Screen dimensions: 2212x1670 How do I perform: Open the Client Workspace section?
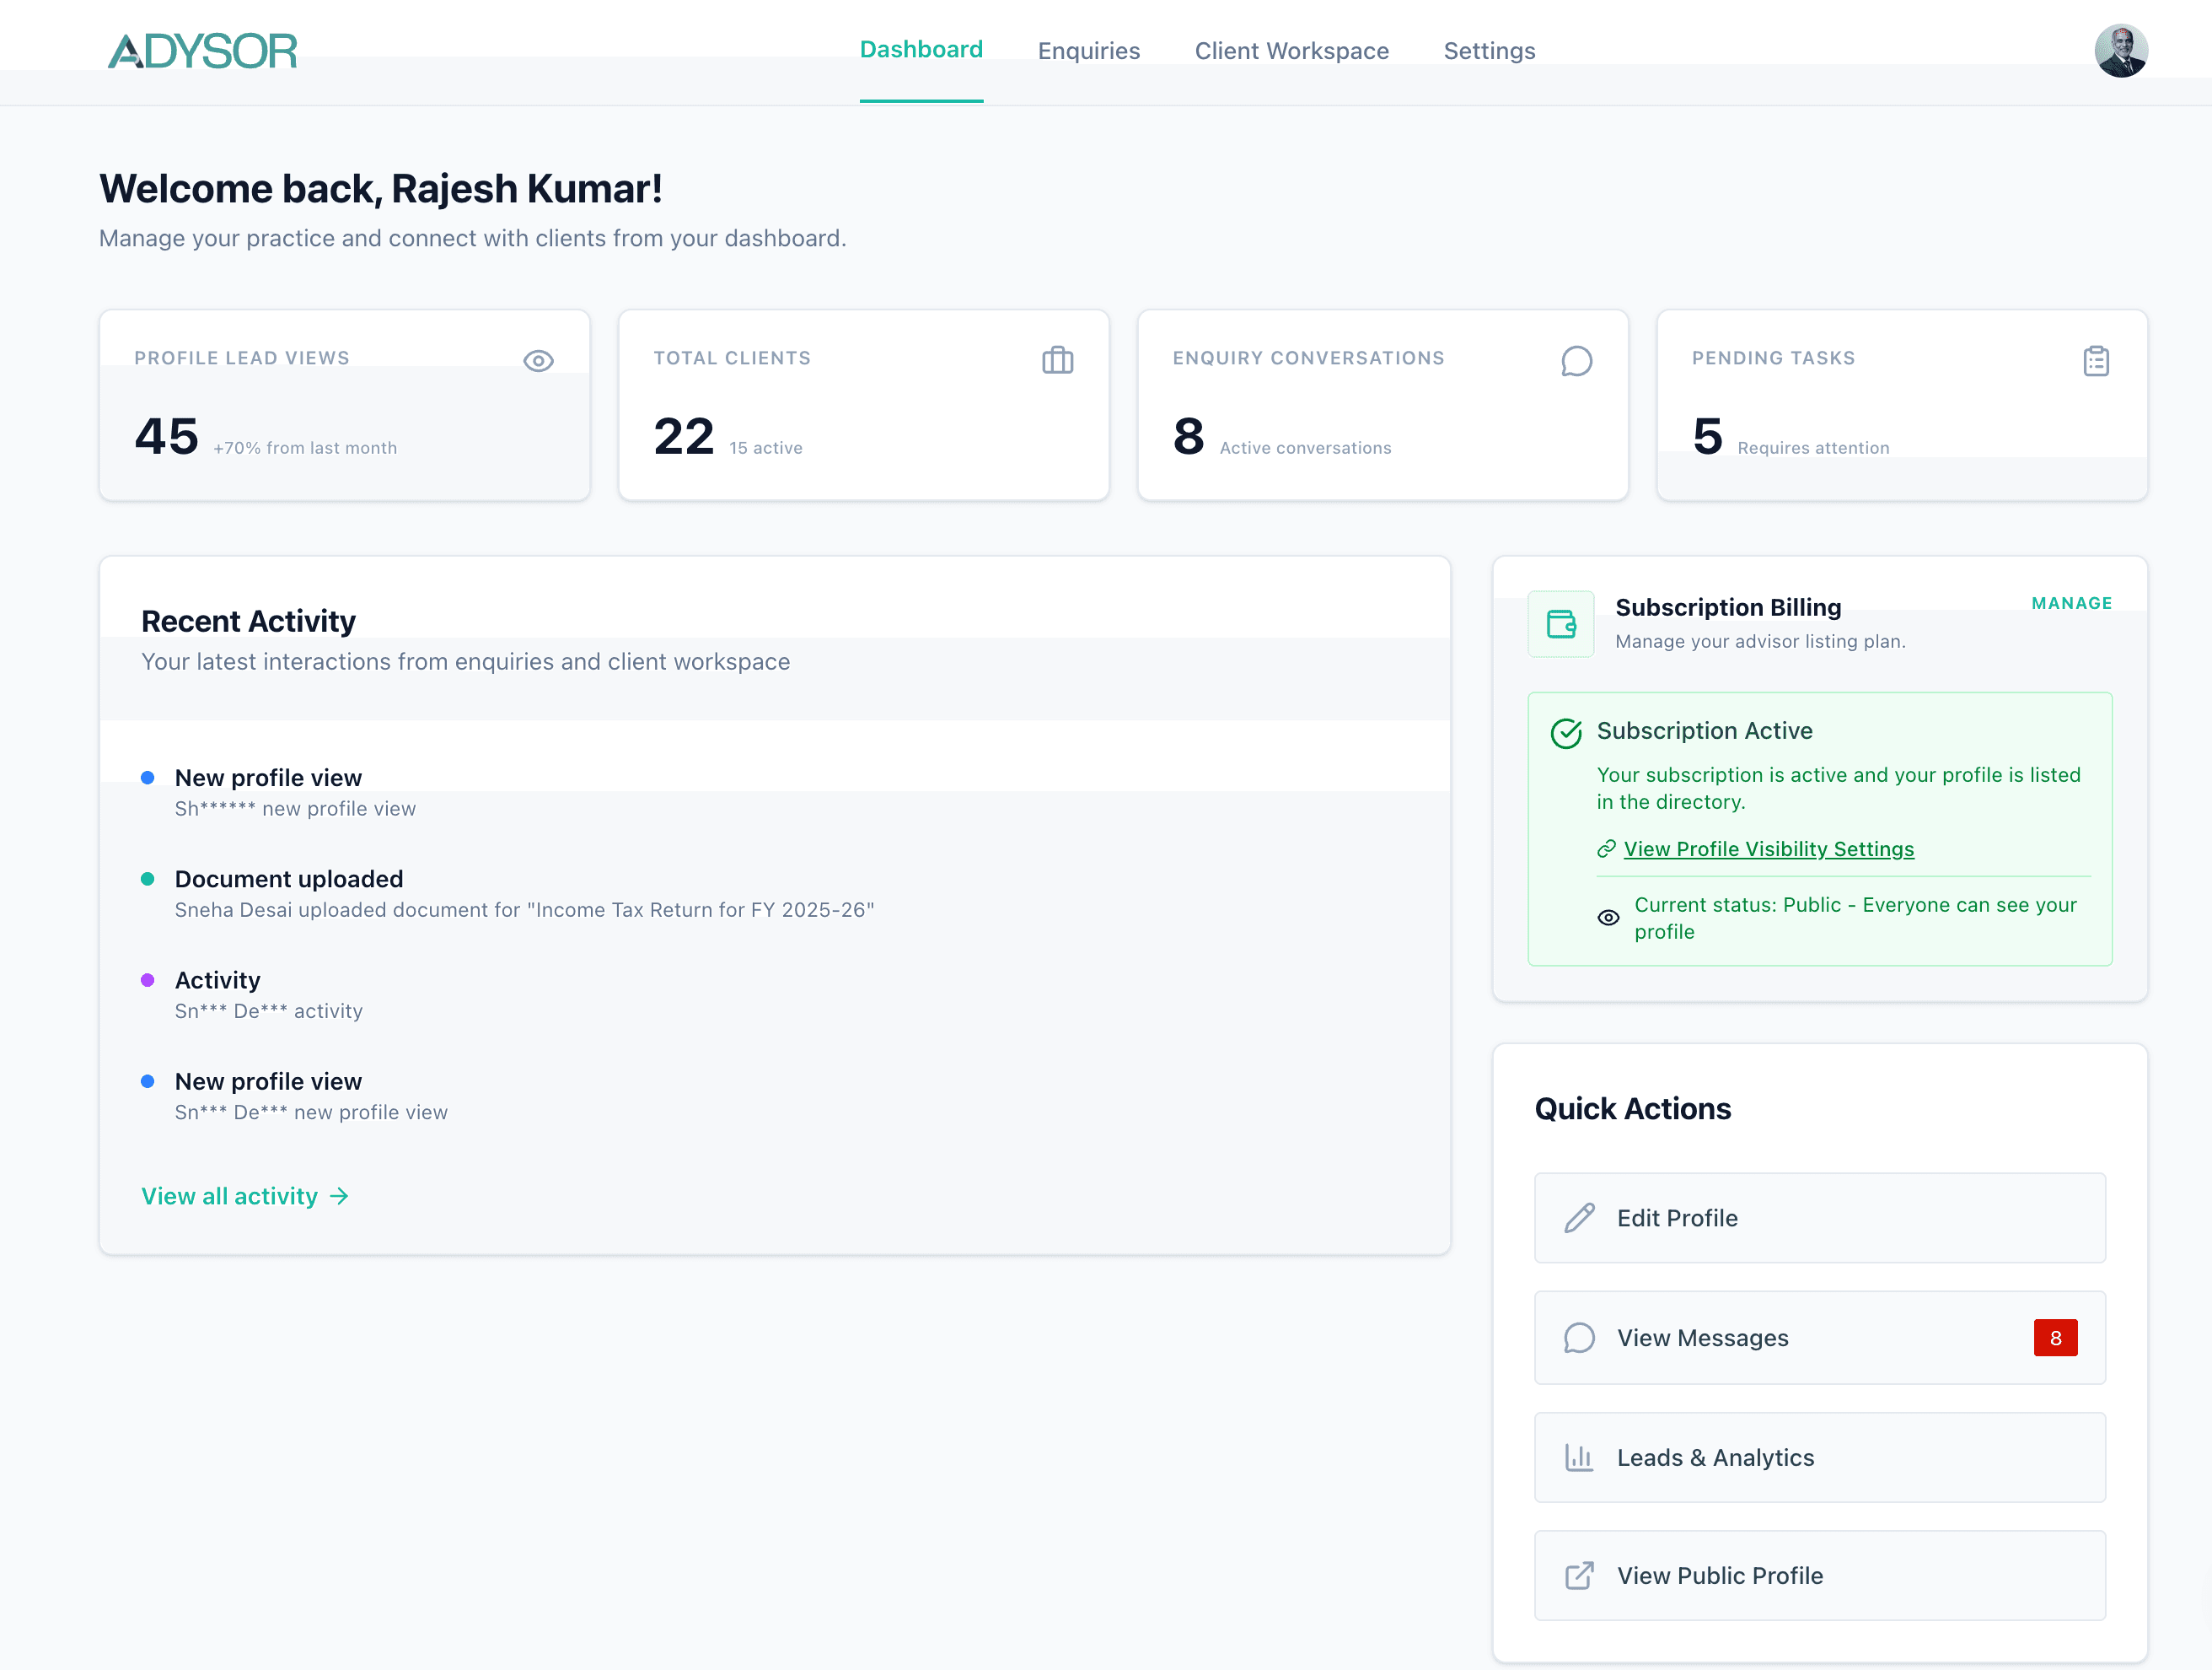click(1292, 50)
